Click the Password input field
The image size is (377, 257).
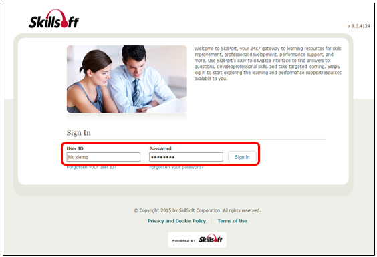pyautogui.click(x=186, y=157)
